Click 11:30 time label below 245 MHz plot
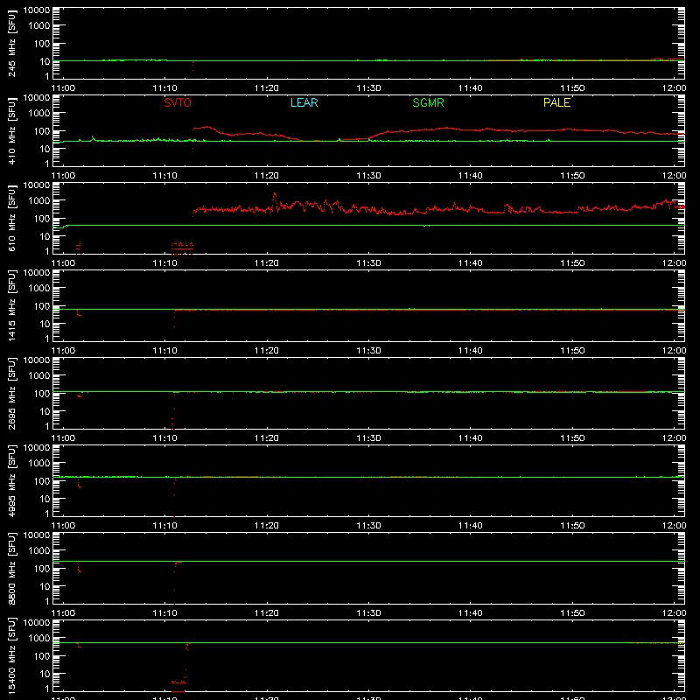 [368, 88]
